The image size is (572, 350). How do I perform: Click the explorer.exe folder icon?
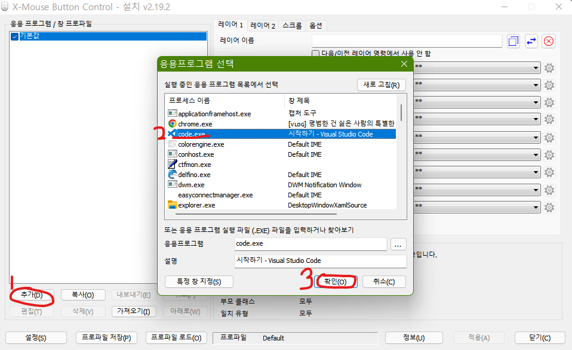click(172, 205)
